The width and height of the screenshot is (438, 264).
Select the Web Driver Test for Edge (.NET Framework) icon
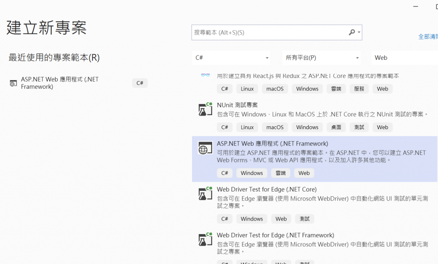click(x=205, y=239)
